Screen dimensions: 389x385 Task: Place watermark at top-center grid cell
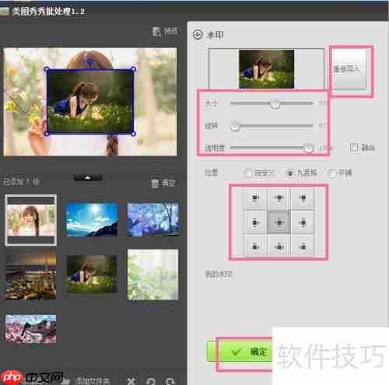[x=279, y=198]
